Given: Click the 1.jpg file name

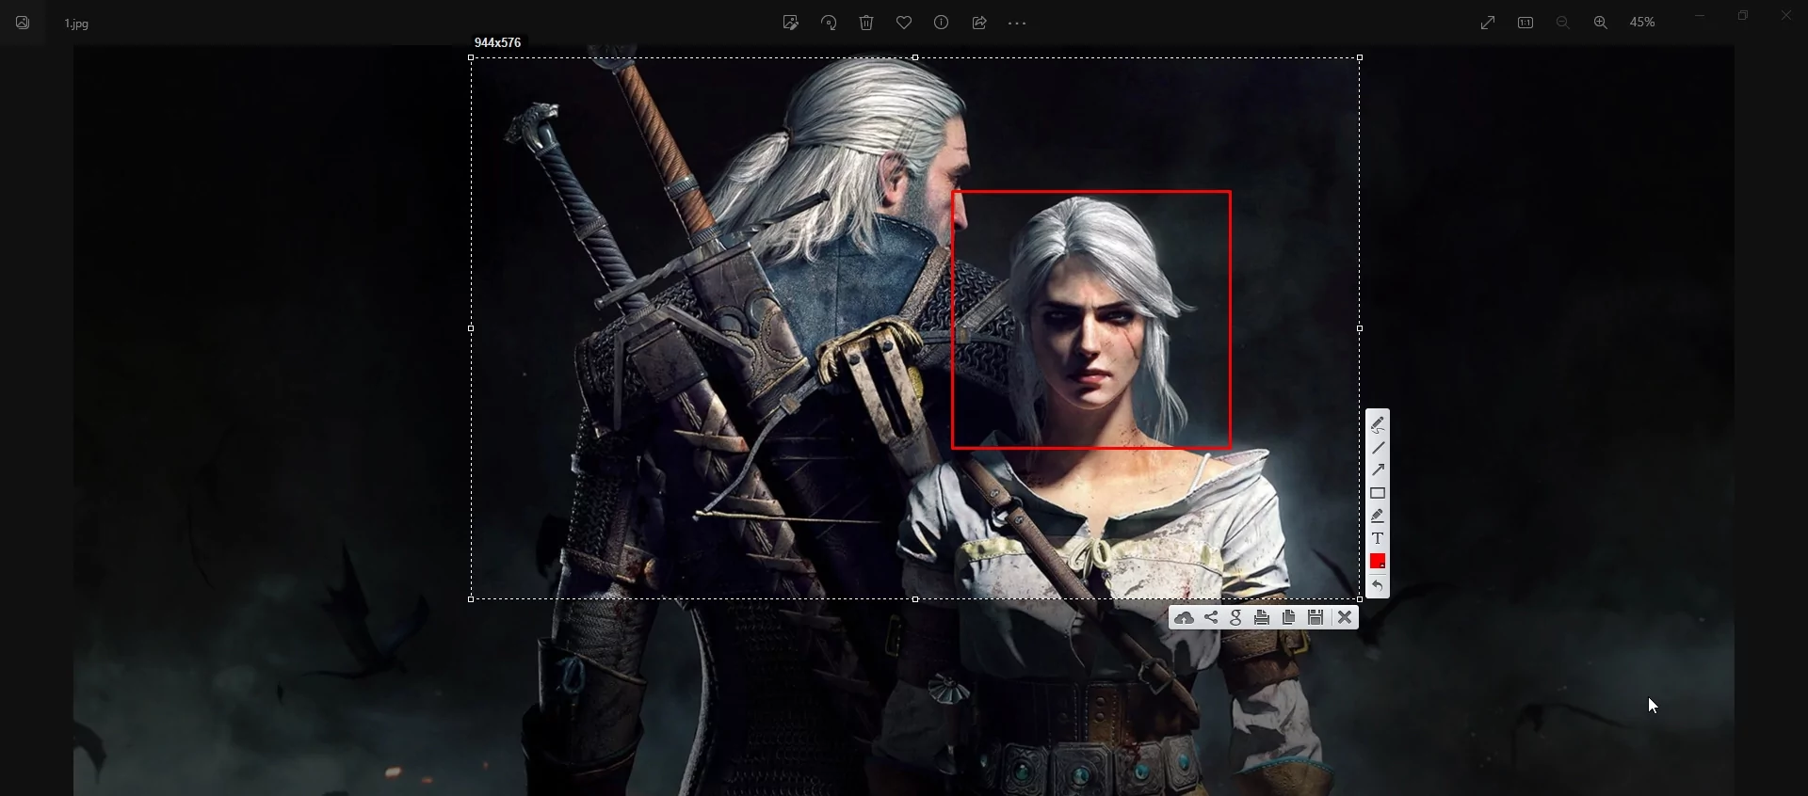Looking at the screenshot, I should [x=77, y=24].
